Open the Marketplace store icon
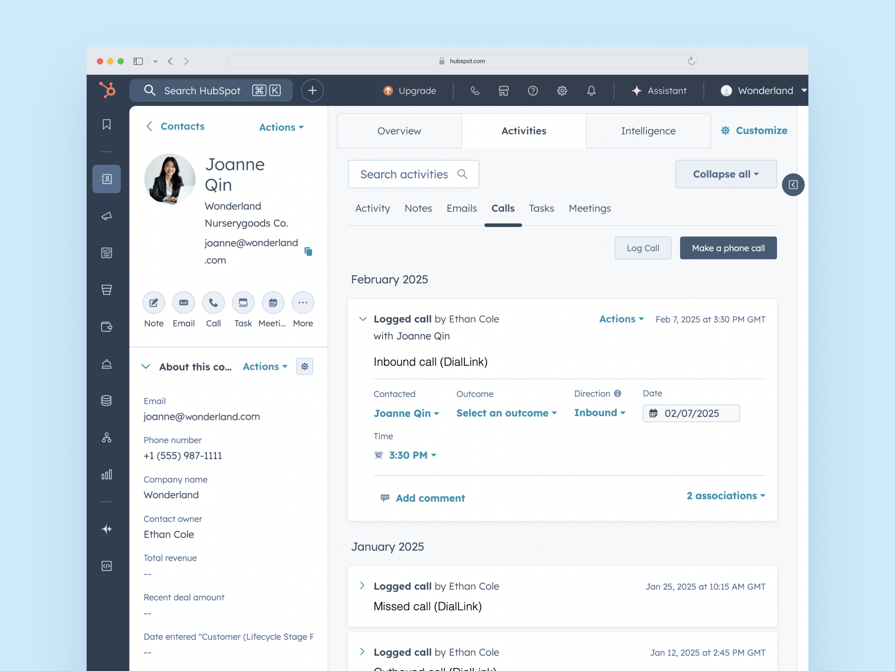Screen dimensions: 895x671 (503, 91)
